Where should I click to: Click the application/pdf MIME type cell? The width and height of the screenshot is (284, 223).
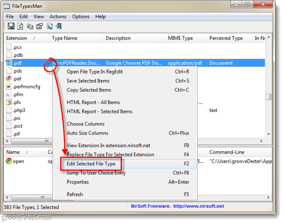185,63
